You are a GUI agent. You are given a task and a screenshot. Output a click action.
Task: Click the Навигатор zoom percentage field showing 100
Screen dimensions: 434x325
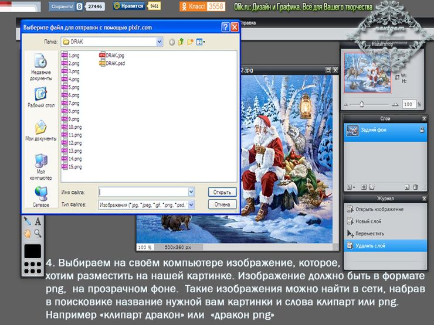pos(409,104)
